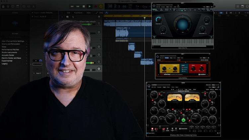Click the Add Track plus button

pyautogui.click(x=62, y=17)
